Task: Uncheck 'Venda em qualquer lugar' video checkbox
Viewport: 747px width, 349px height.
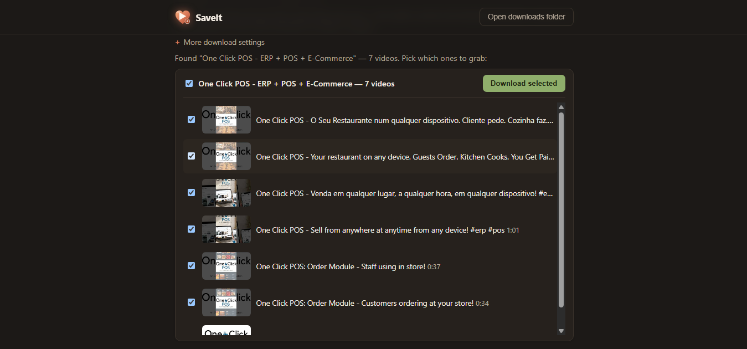Action: tap(192, 193)
